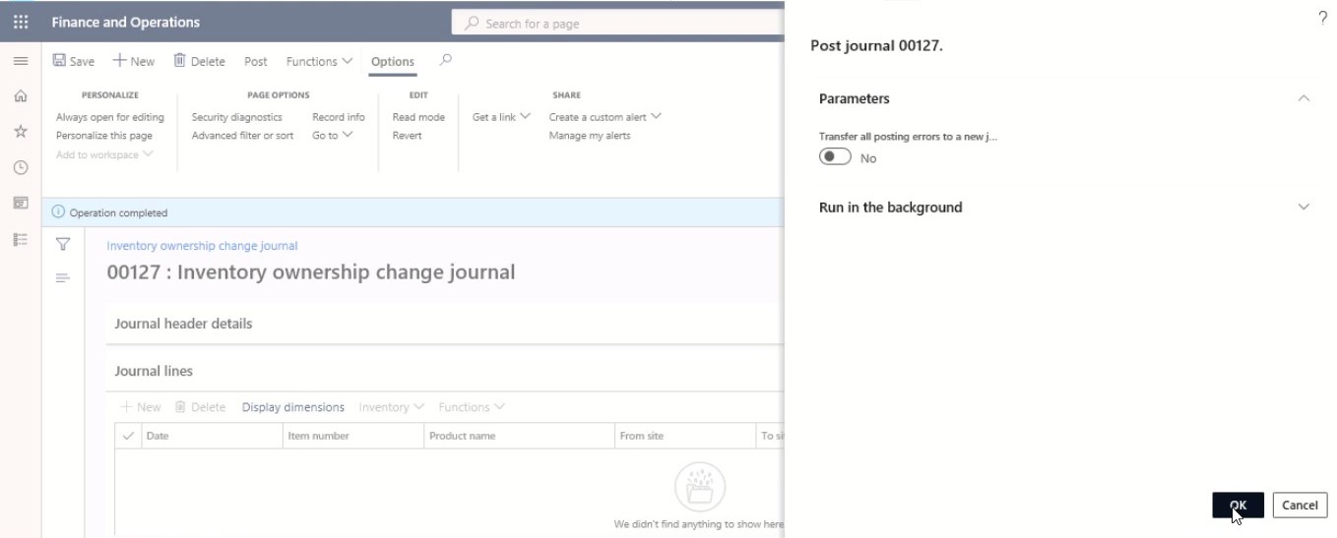Click Revert in Edit group
1337x538 pixels.
pos(407,136)
